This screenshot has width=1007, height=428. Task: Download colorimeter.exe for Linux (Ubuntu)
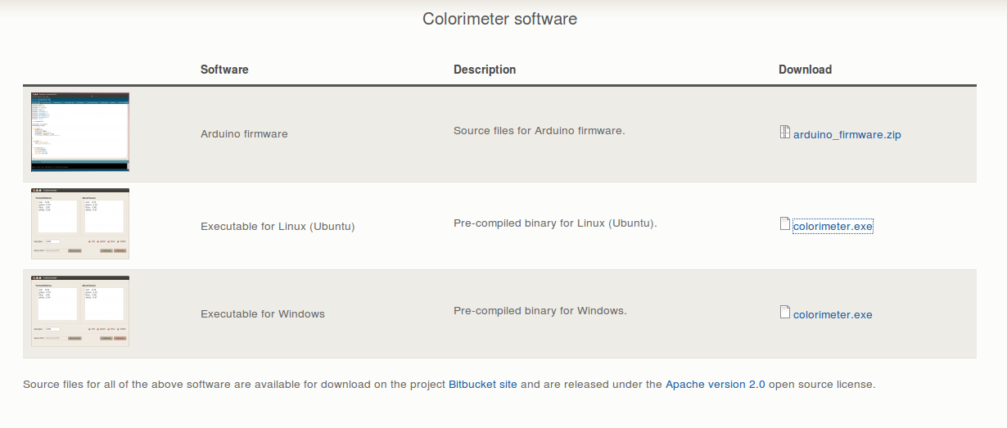833,226
